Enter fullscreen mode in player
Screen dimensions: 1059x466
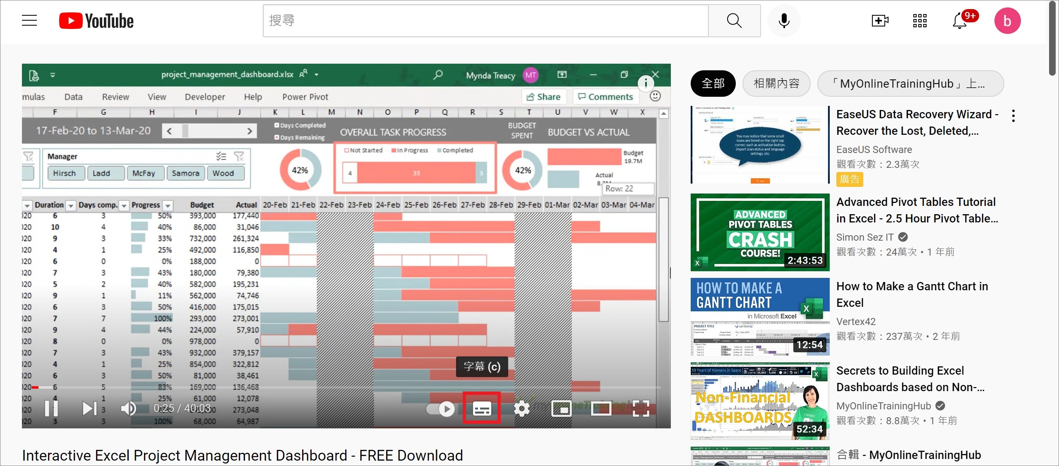click(641, 409)
